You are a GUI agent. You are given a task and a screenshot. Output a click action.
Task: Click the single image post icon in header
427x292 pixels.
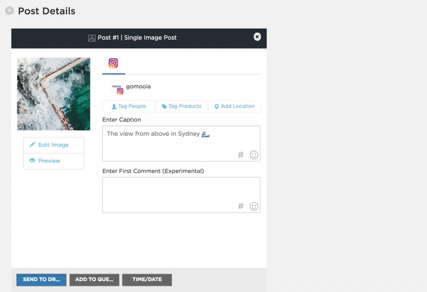pos(92,38)
